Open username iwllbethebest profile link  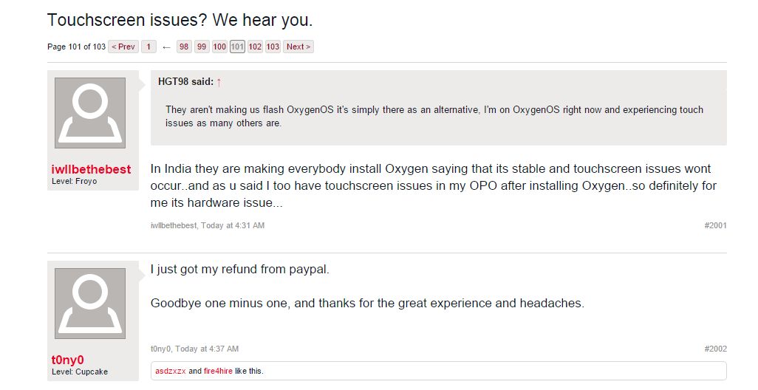pyautogui.click(x=91, y=169)
